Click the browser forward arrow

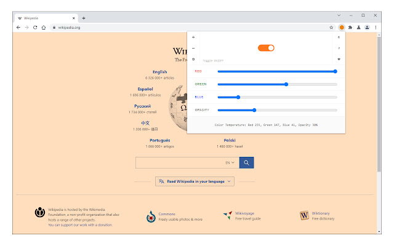(26, 27)
